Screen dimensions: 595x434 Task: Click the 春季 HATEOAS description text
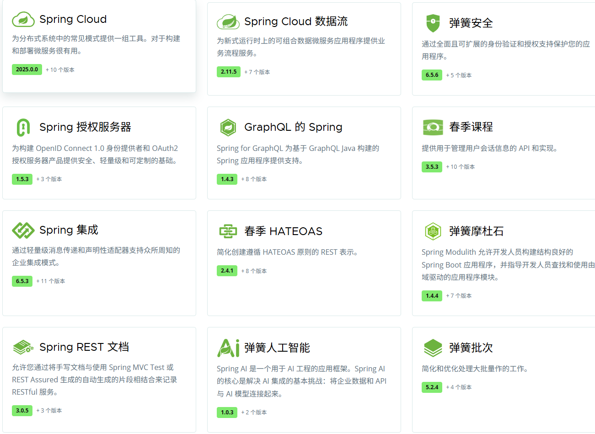click(x=288, y=252)
